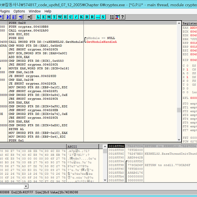Open References window (R button)

click(92, 17)
